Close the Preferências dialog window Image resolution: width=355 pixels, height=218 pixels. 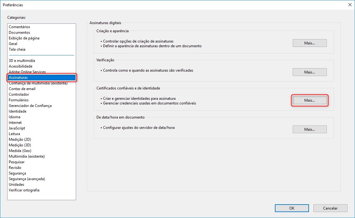pyautogui.click(x=349, y=5)
